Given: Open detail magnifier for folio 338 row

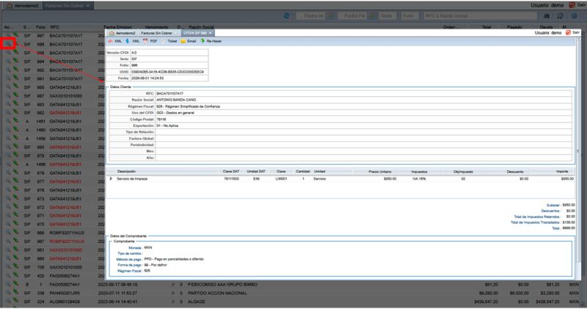Looking at the screenshot, I should (x=8, y=294).
